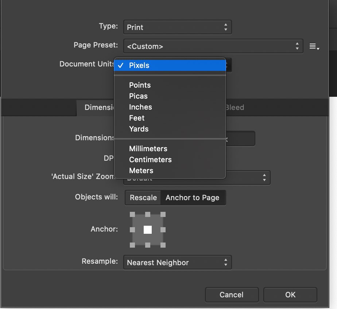
Task: Choose Millimeters from the units list
Action: [148, 149]
